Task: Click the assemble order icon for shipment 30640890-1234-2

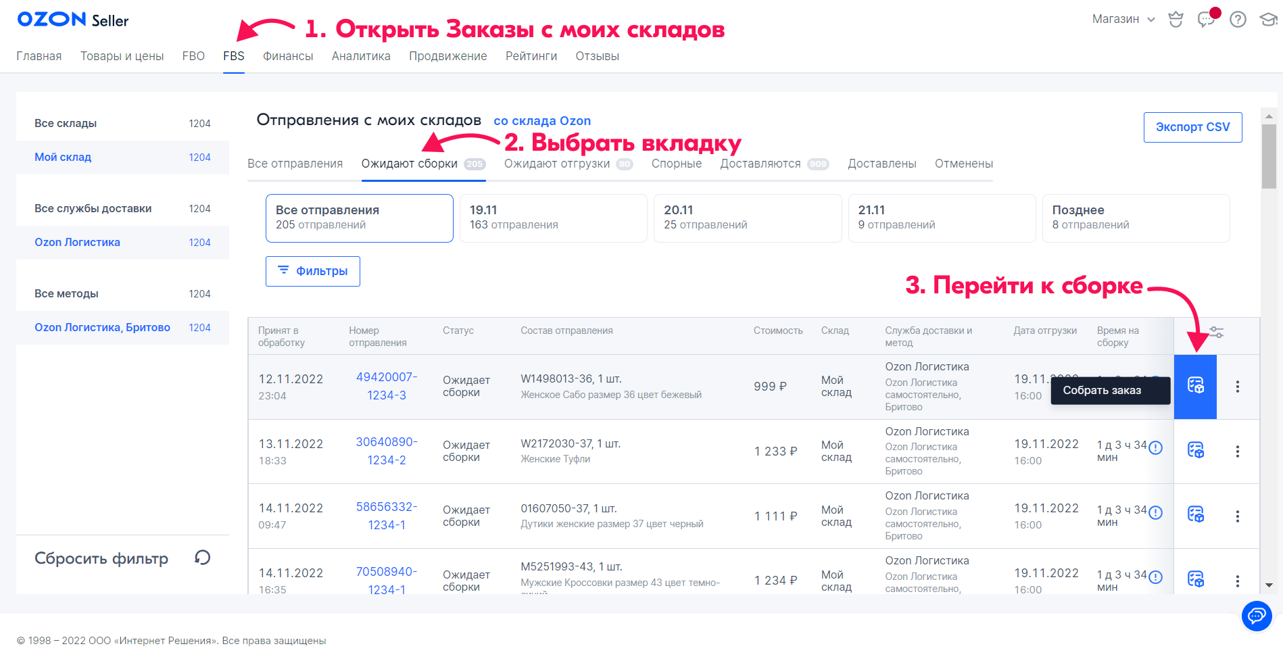Action: (x=1195, y=450)
